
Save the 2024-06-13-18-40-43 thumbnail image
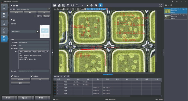coord(172,12)
